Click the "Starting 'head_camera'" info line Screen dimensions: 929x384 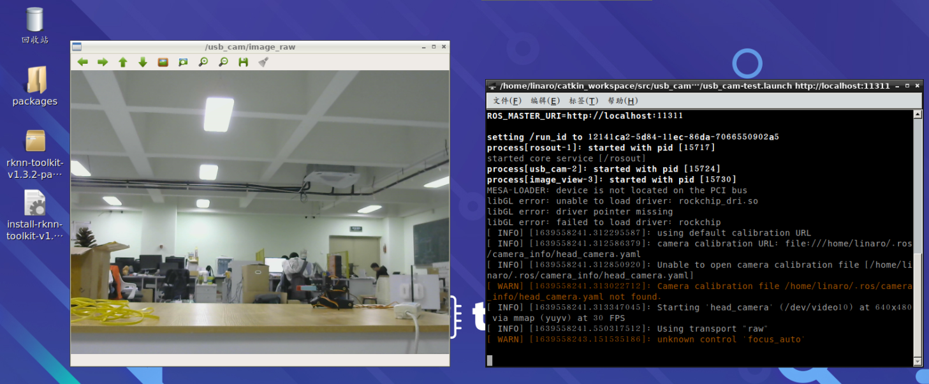[699, 313]
